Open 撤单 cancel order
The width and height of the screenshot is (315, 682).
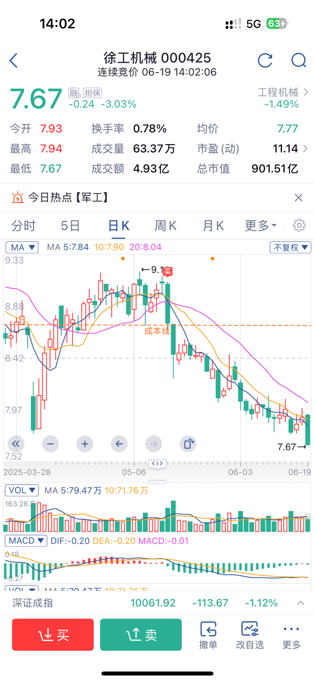pyautogui.click(x=208, y=635)
